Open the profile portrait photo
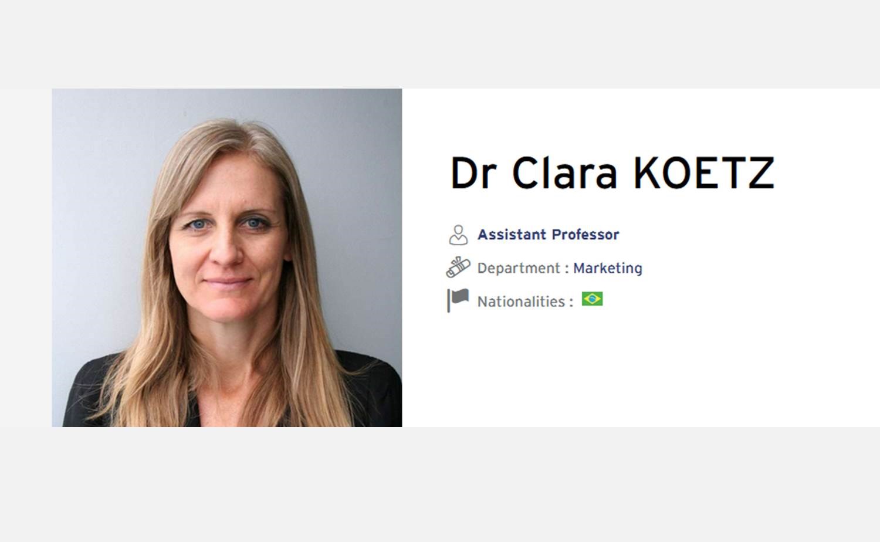The width and height of the screenshot is (880, 542). tap(227, 258)
